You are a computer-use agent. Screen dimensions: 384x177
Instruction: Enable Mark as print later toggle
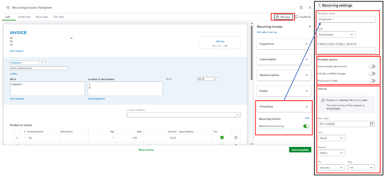click(372, 80)
